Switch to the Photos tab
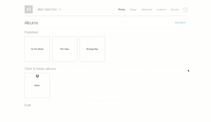The image size is (211, 122). [x=121, y=9]
